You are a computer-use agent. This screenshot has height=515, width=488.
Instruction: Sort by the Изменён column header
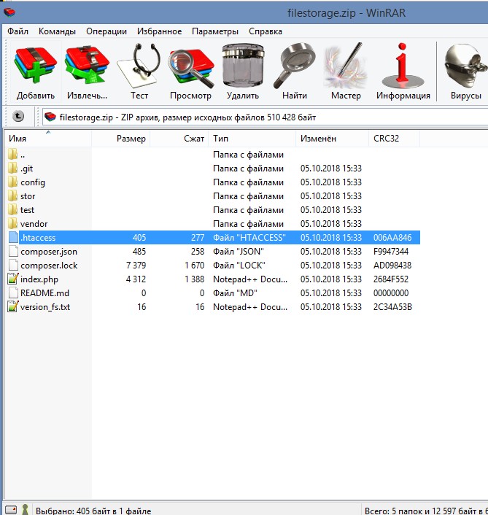pyautogui.click(x=333, y=139)
